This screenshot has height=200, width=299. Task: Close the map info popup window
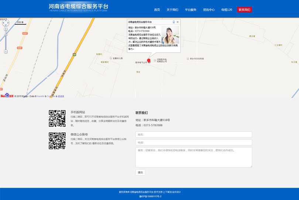point(178,22)
